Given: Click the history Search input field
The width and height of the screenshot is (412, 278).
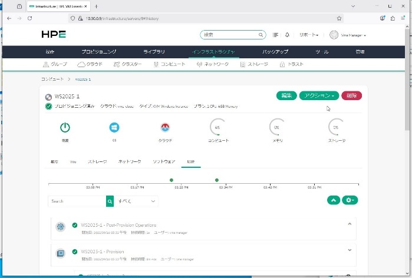Looking at the screenshot, I should click(x=77, y=201).
